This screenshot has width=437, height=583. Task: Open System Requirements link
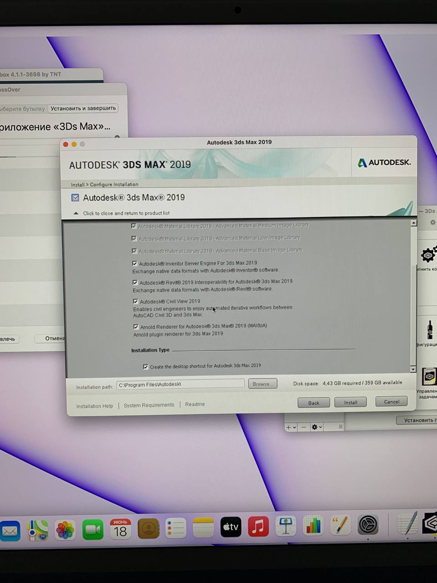149,405
